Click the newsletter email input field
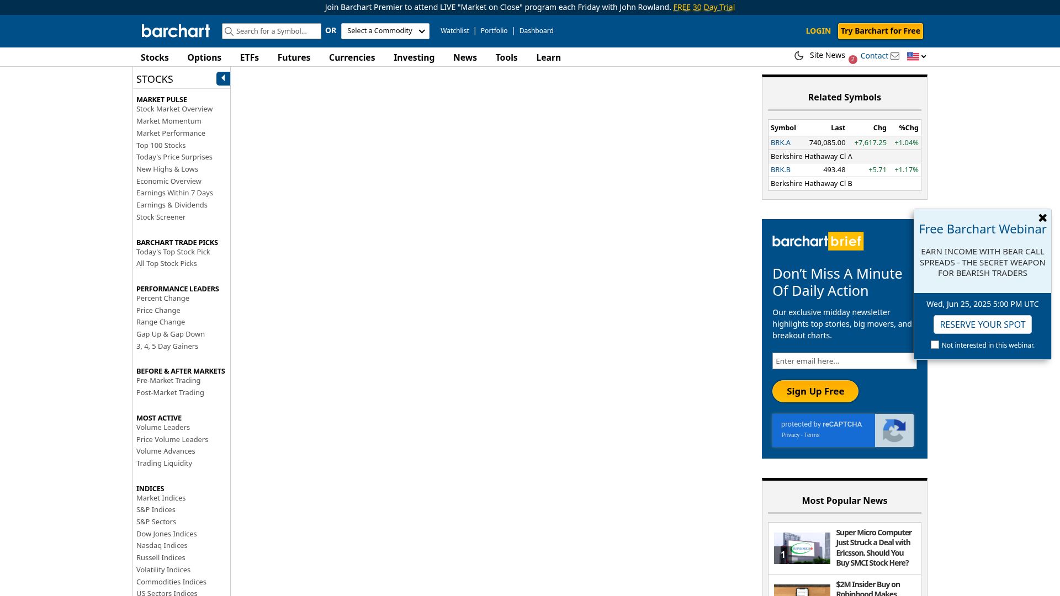 click(844, 361)
